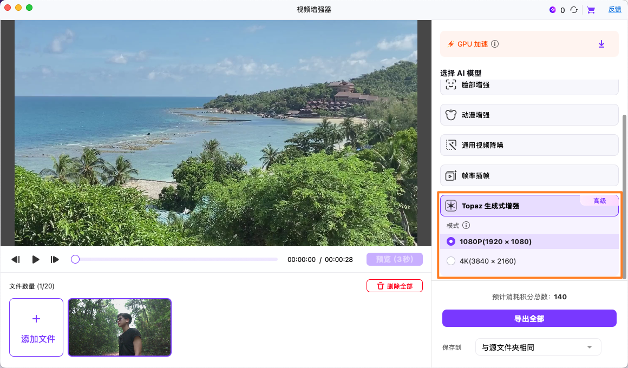Select the 动漫增强 anime enhancement model
This screenshot has height=368, width=628.
click(x=529, y=115)
